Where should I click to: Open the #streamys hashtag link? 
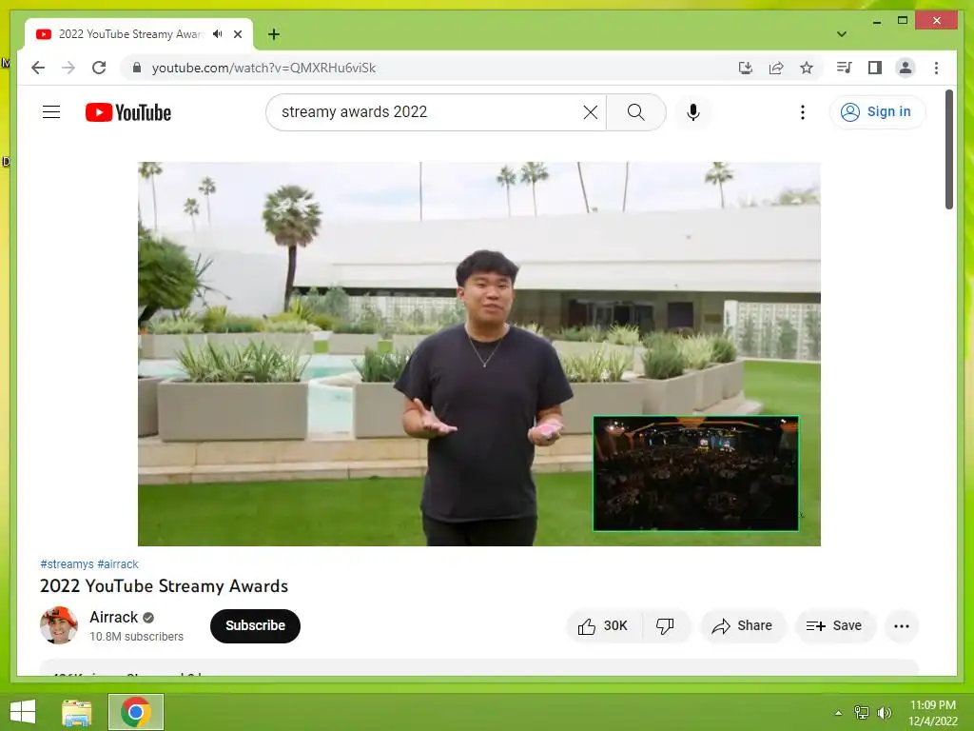(x=67, y=564)
